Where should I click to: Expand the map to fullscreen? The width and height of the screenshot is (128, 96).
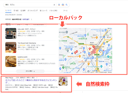(110, 30)
